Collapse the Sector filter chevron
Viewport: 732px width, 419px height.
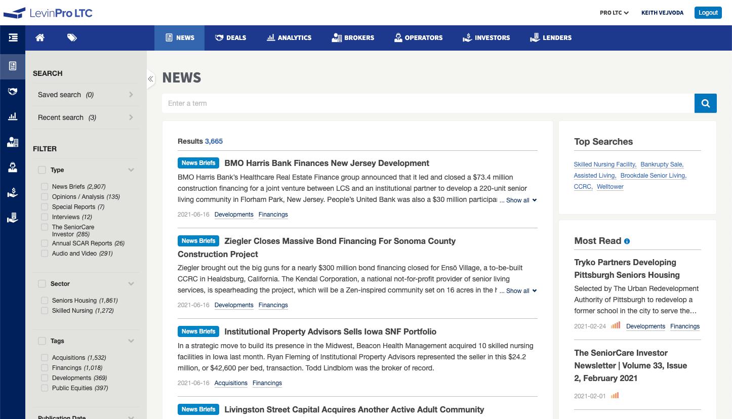131,284
